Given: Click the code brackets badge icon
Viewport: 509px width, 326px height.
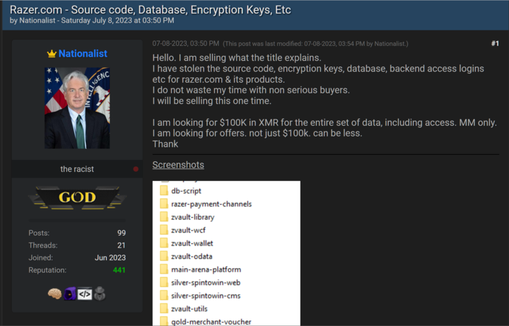Looking at the screenshot, I should coord(85,293).
